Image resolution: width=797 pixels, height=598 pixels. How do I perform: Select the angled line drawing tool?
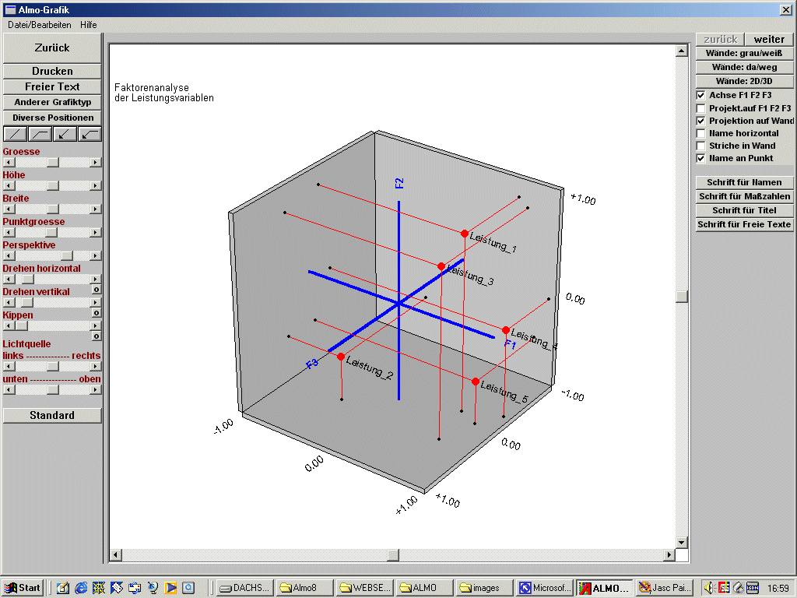(x=40, y=134)
